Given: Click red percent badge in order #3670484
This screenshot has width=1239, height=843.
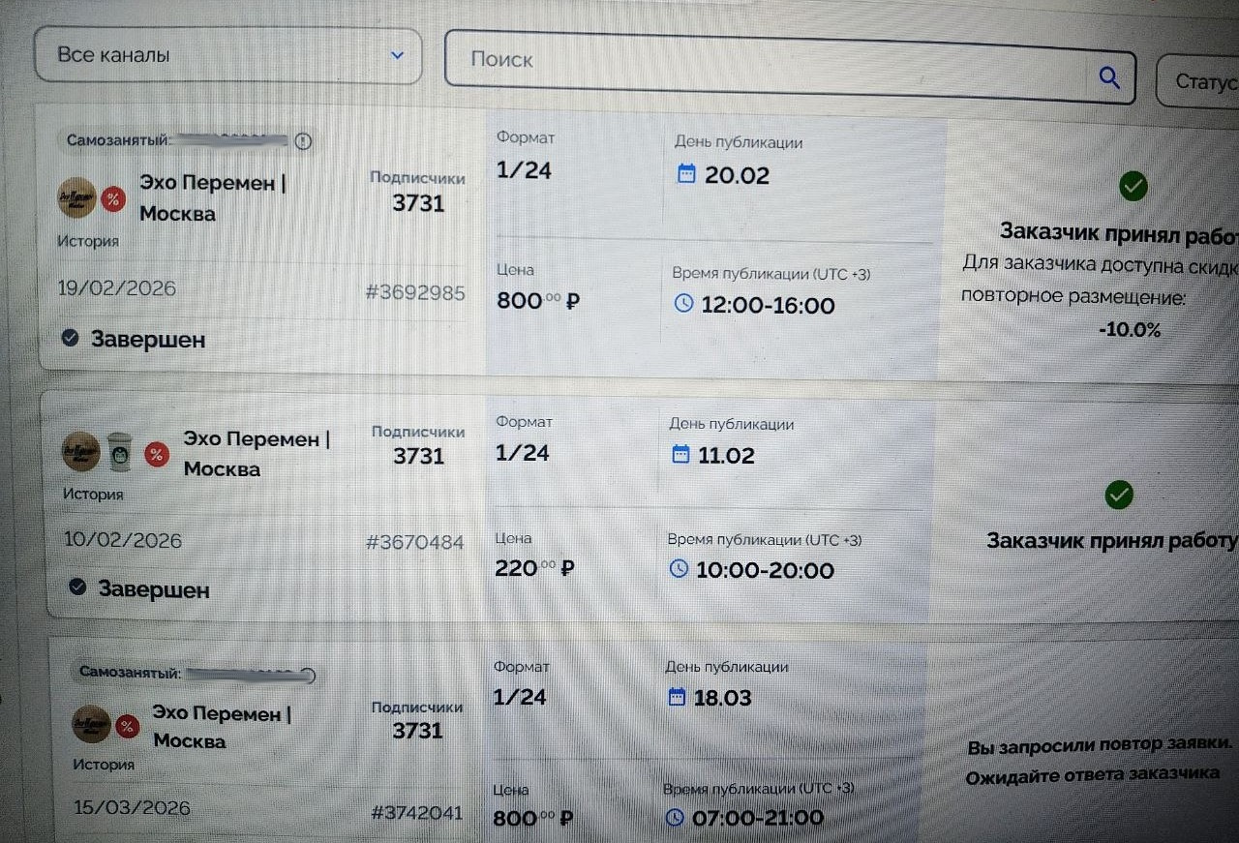Looking at the screenshot, I should (157, 453).
